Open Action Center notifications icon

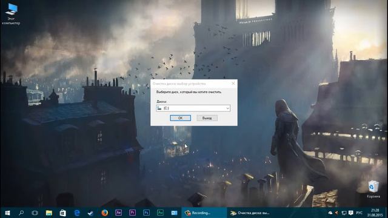(x=350, y=213)
